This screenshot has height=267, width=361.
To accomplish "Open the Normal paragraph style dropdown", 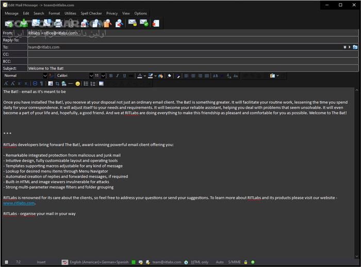I will point(45,76).
